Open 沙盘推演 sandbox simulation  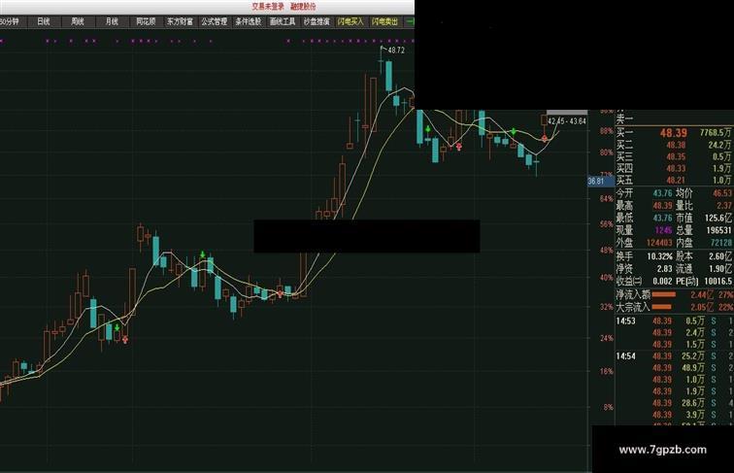[317, 21]
